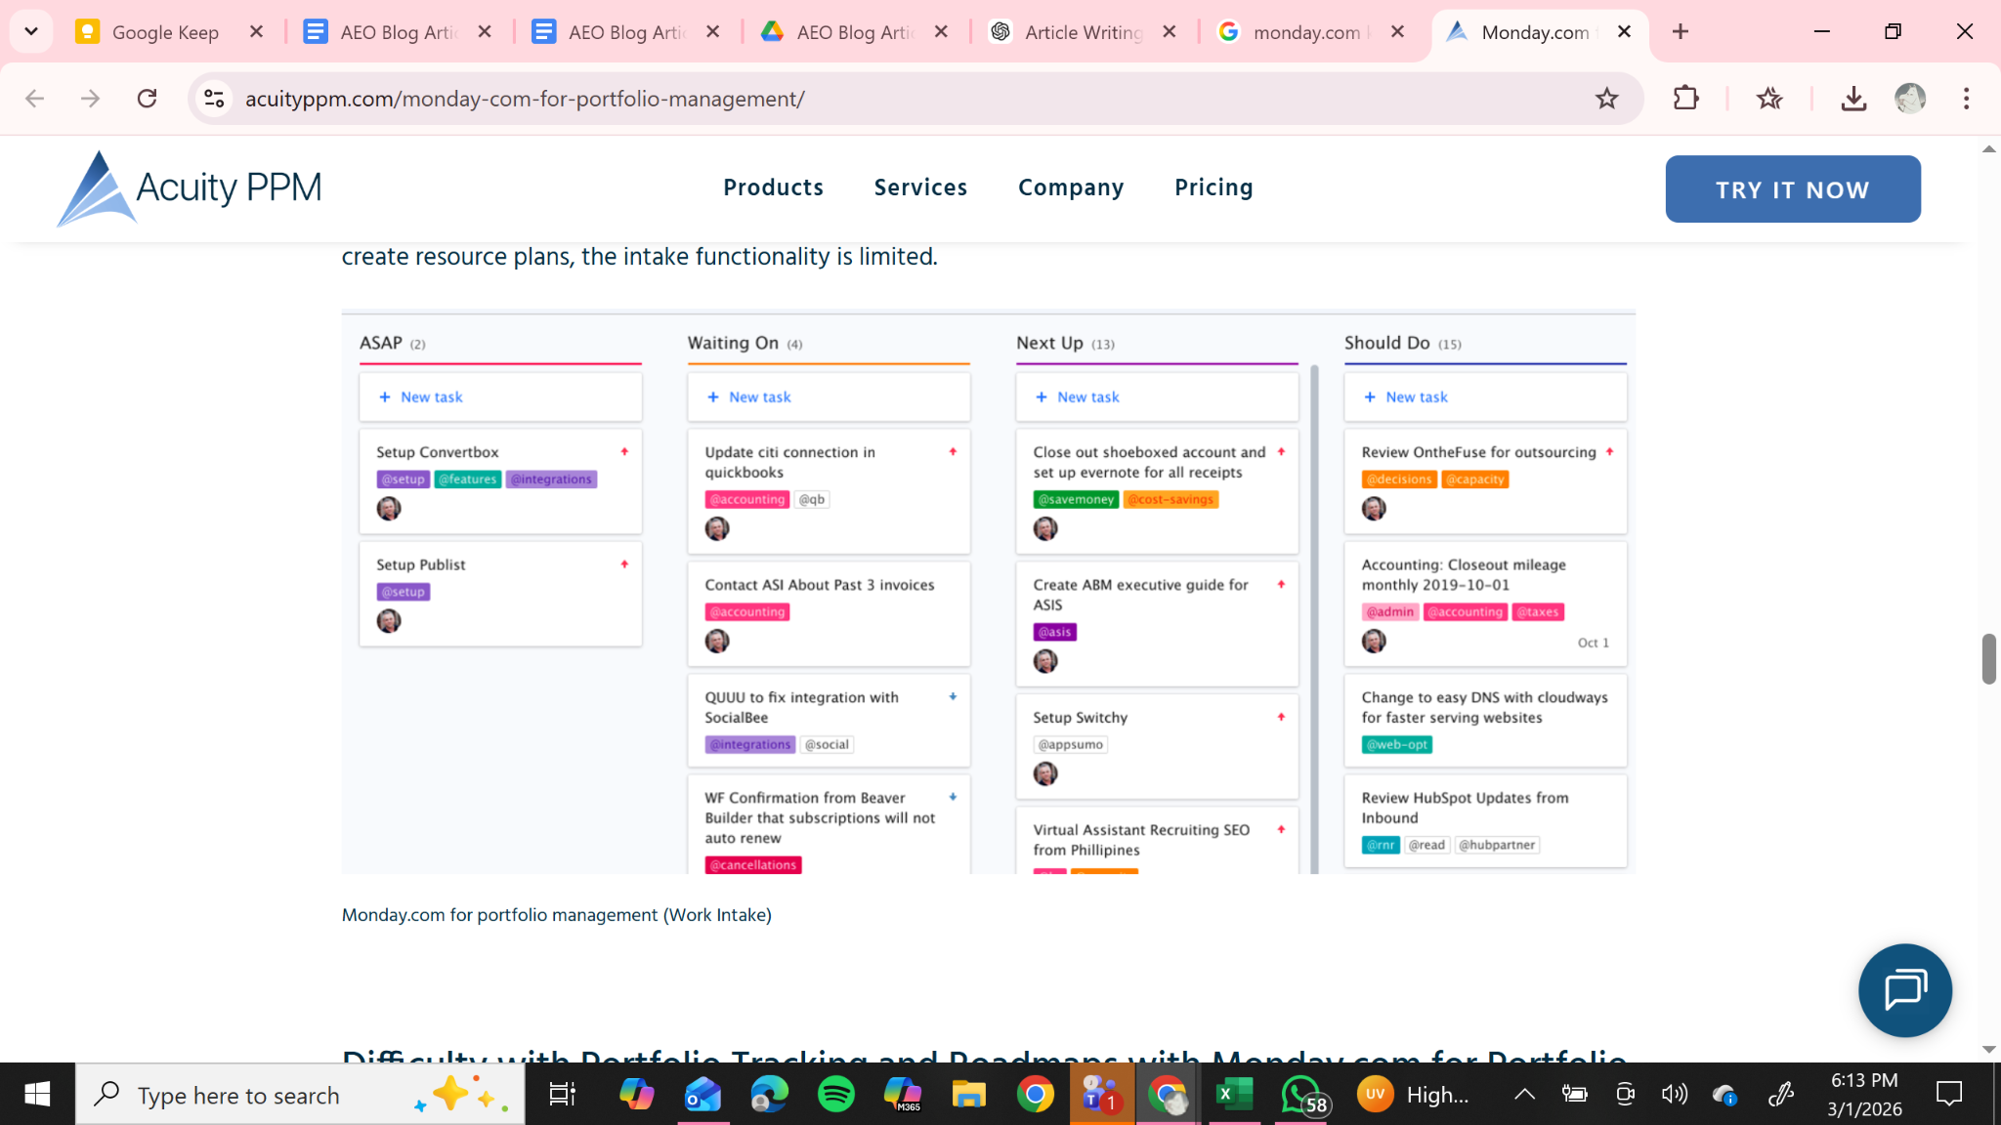Click the TRY IT NOW button
The image size is (2001, 1125).
pos(1792,189)
